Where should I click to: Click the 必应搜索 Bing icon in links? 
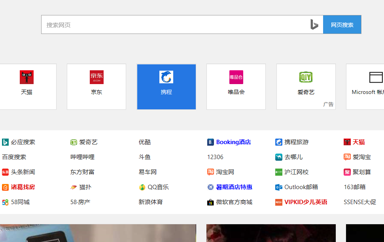(5, 142)
